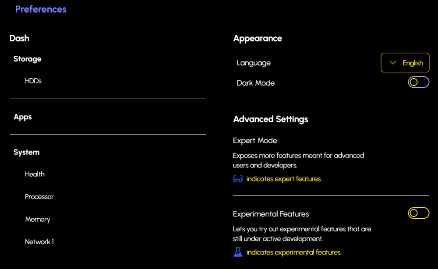438x269 pixels.
Task: Open Memory under System
Action: [38, 219]
